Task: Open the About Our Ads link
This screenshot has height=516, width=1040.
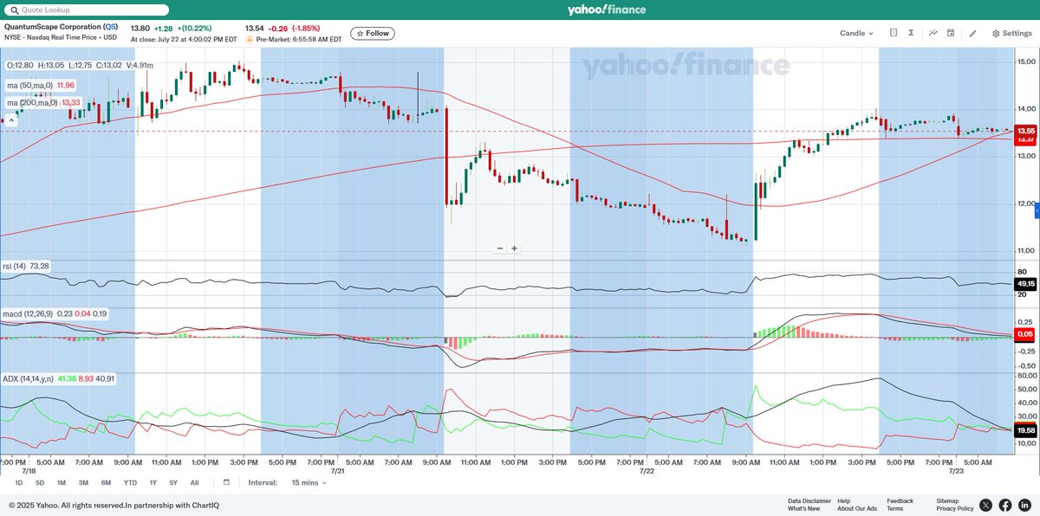Action: click(857, 508)
